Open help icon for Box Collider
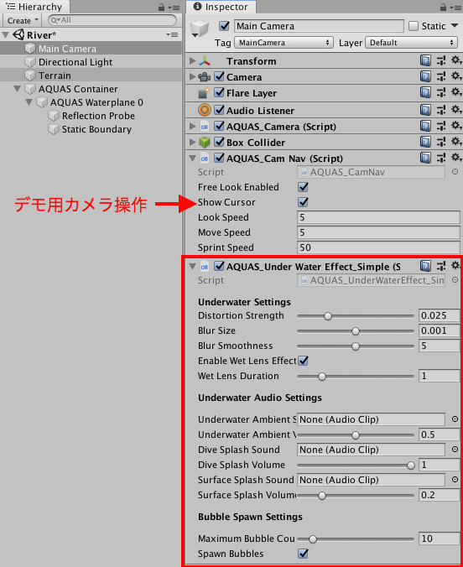 425,142
